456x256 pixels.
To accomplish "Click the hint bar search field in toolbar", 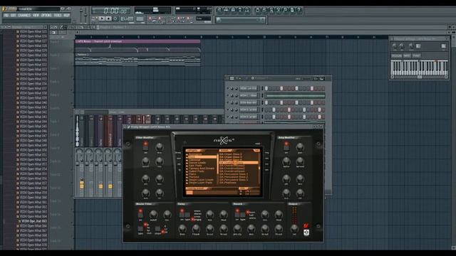I will pos(241,19).
